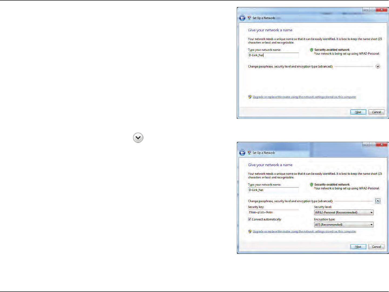Click green shield icon in top window
This screenshot has width=389, height=292.
pyautogui.click(x=312, y=50)
